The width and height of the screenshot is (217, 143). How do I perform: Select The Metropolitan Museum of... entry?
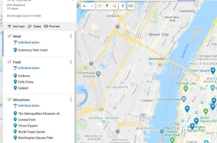tap(40, 114)
